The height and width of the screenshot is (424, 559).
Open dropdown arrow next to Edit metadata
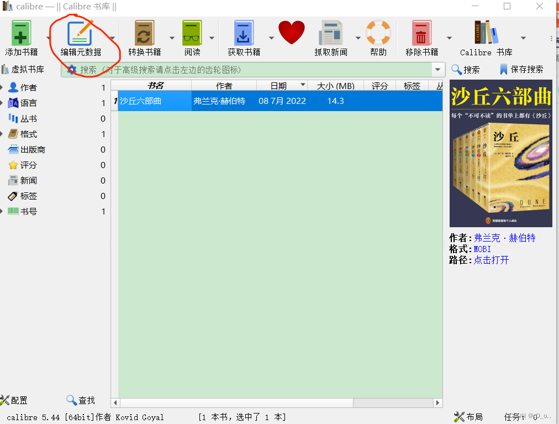point(112,38)
